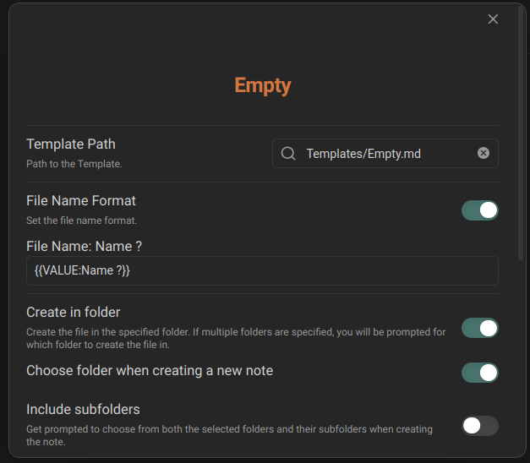Image resolution: width=530 pixels, height=463 pixels.
Task: Disable Choose folder when creating a new note
Action: (x=479, y=373)
